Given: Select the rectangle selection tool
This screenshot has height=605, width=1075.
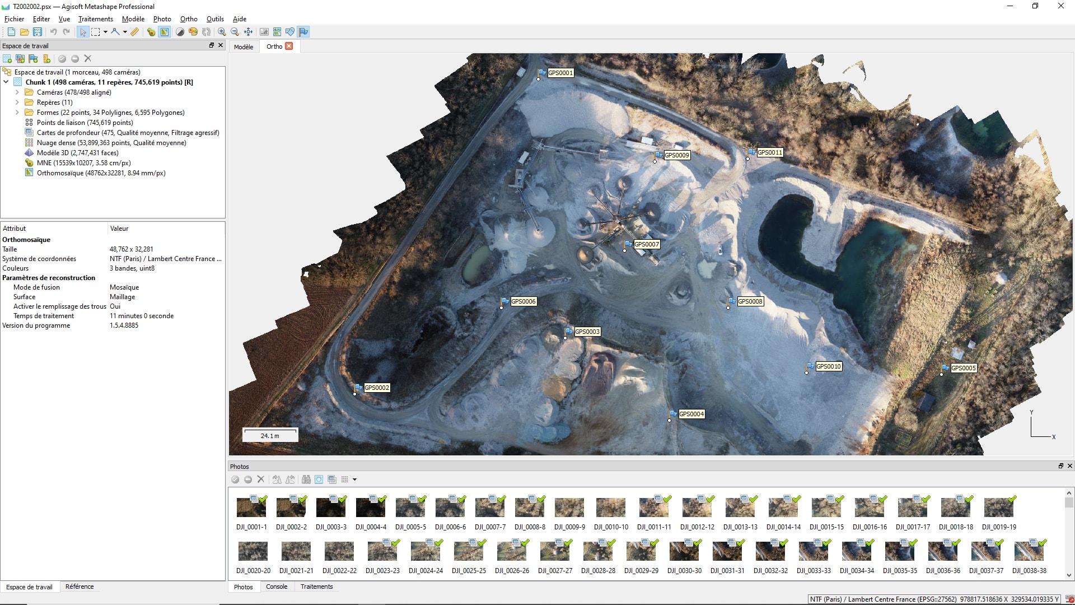Looking at the screenshot, I should pos(96,32).
